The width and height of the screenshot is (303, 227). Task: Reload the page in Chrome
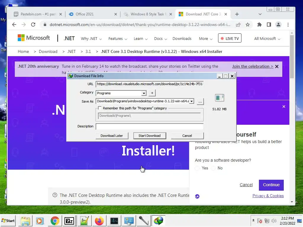33,25
